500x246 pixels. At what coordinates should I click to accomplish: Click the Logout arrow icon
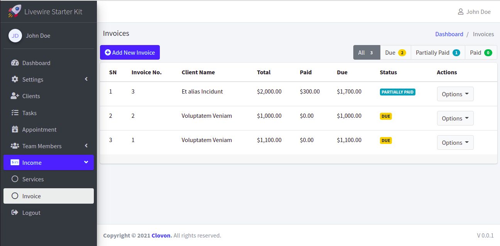pos(15,213)
